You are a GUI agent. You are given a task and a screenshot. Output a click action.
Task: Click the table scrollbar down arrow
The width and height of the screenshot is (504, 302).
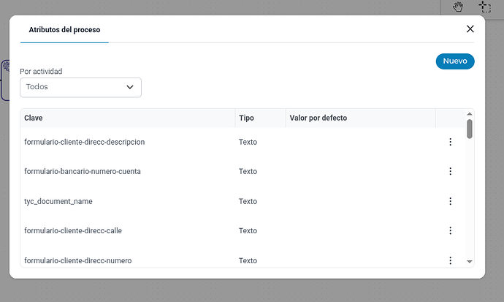[x=469, y=262]
